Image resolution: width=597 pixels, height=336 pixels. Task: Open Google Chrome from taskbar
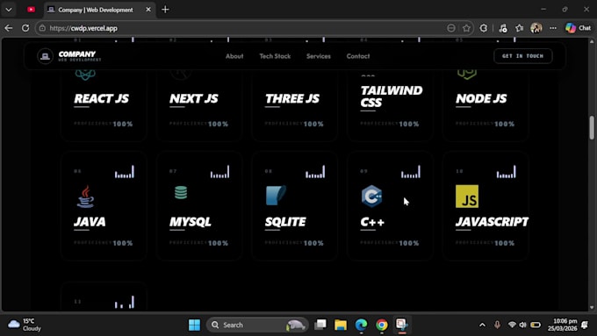tap(382, 325)
